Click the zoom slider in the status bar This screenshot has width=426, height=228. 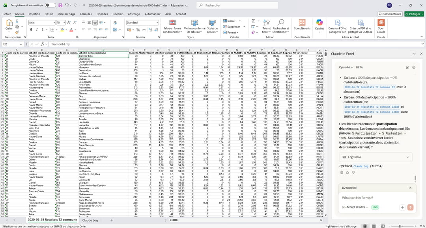point(399,226)
